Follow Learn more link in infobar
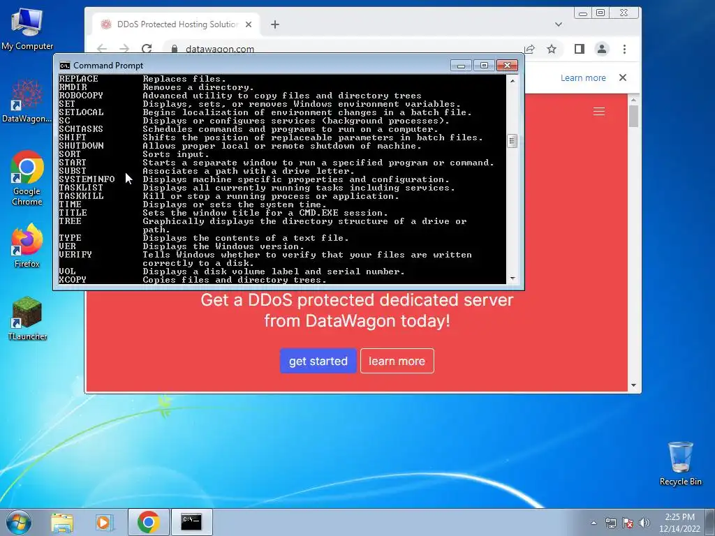Viewport: 715px width, 536px height. pos(583,78)
